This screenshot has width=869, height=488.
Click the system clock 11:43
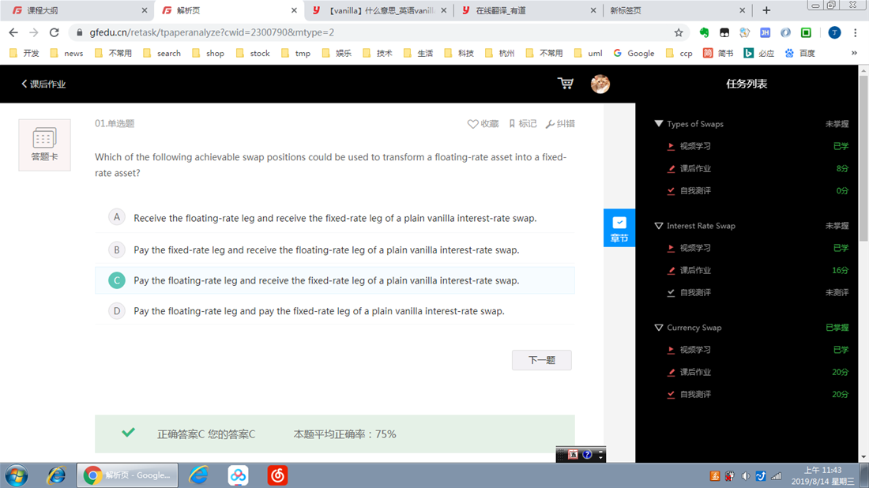tap(822, 475)
